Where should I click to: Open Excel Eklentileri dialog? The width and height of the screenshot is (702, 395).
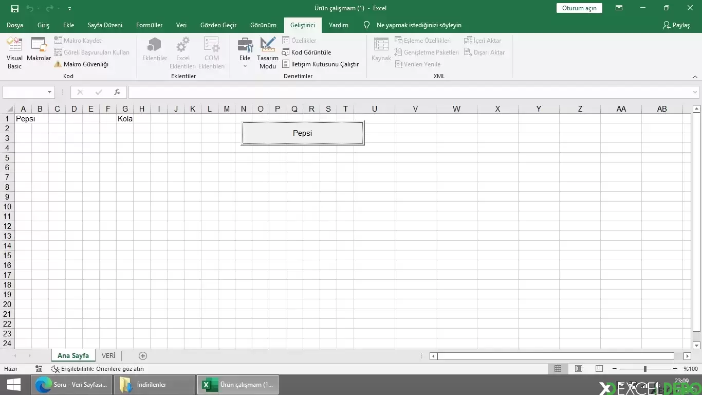[x=183, y=53]
